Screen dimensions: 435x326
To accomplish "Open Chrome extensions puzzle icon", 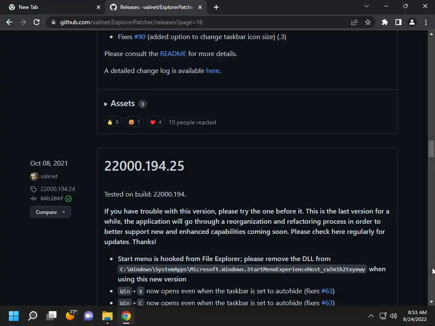I will pyautogui.click(x=385, y=22).
